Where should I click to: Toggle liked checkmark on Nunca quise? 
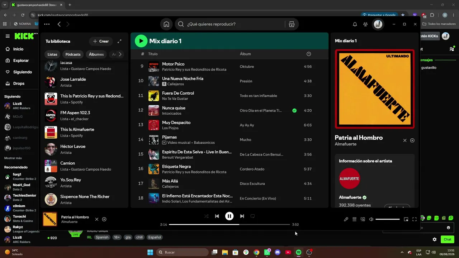(294, 110)
